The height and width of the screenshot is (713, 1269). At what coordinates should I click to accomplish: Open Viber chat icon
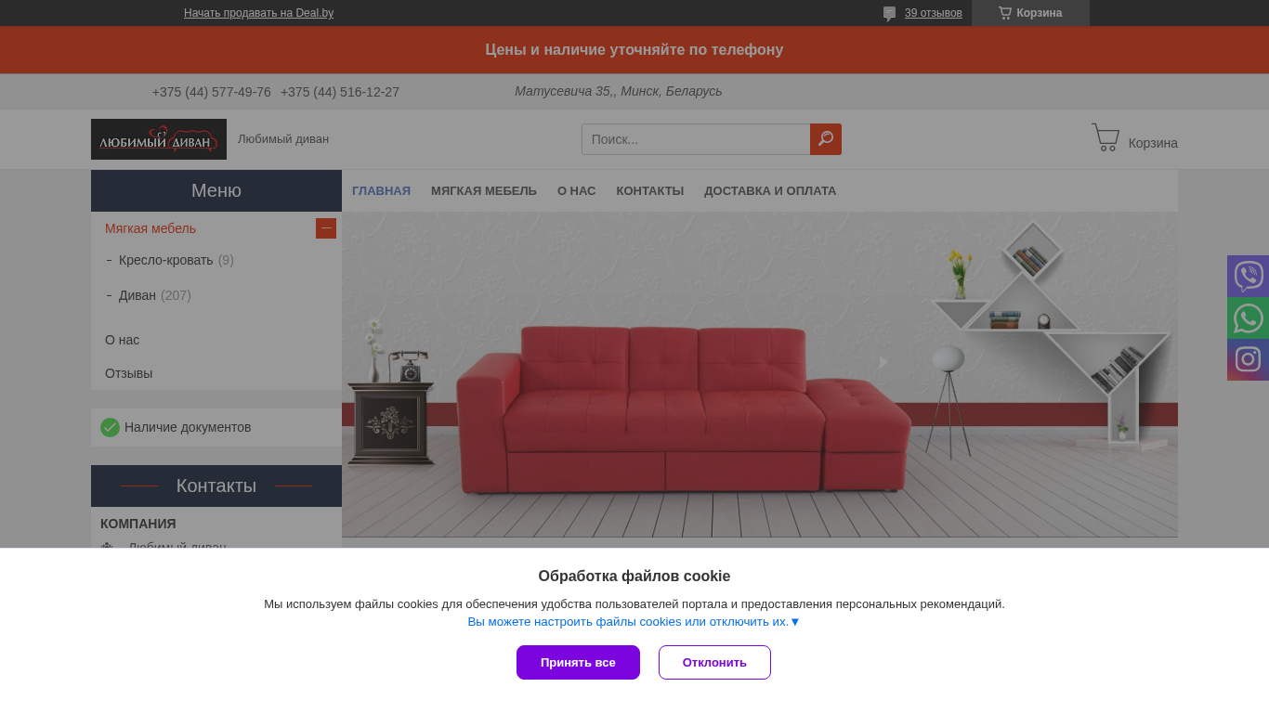point(1248,276)
